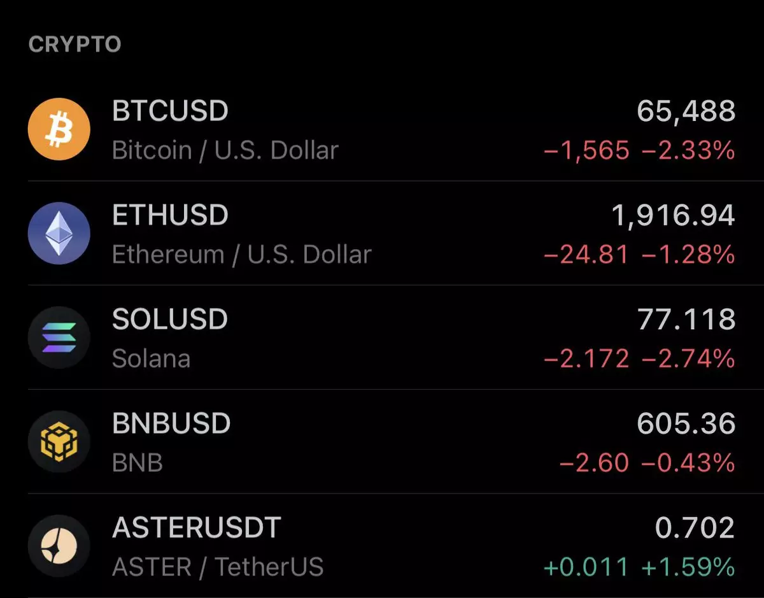The width and height of the screenshot is (764, 598).
Task: Click BNB price 605.36
Action: [x=686, y=424]
